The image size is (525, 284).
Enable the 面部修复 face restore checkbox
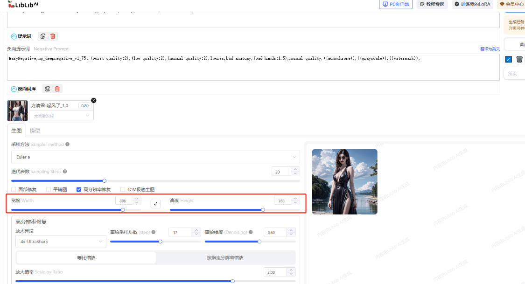coord(14,190)
